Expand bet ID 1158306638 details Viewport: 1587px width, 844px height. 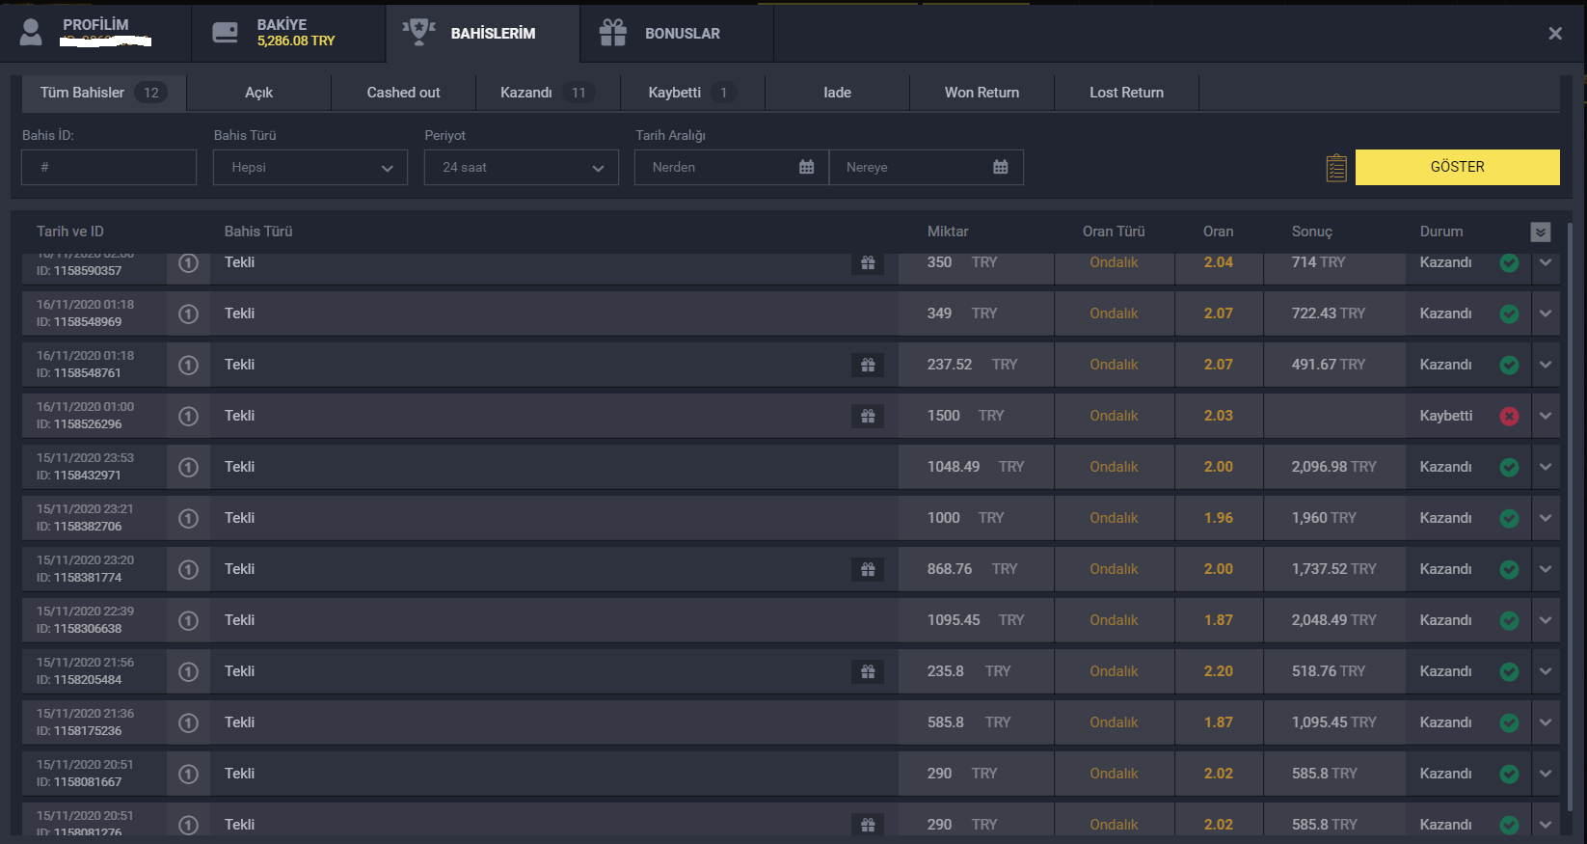(1546, 620)
